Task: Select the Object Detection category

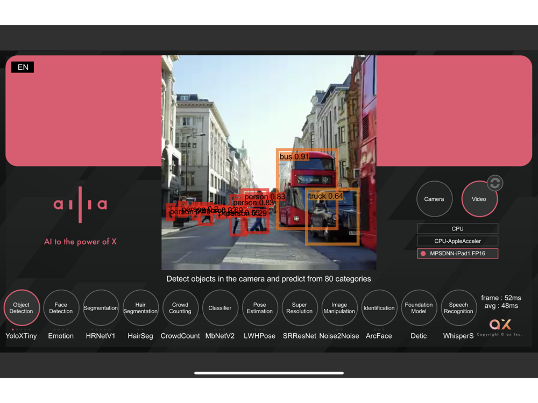Action: pos(22,308)
